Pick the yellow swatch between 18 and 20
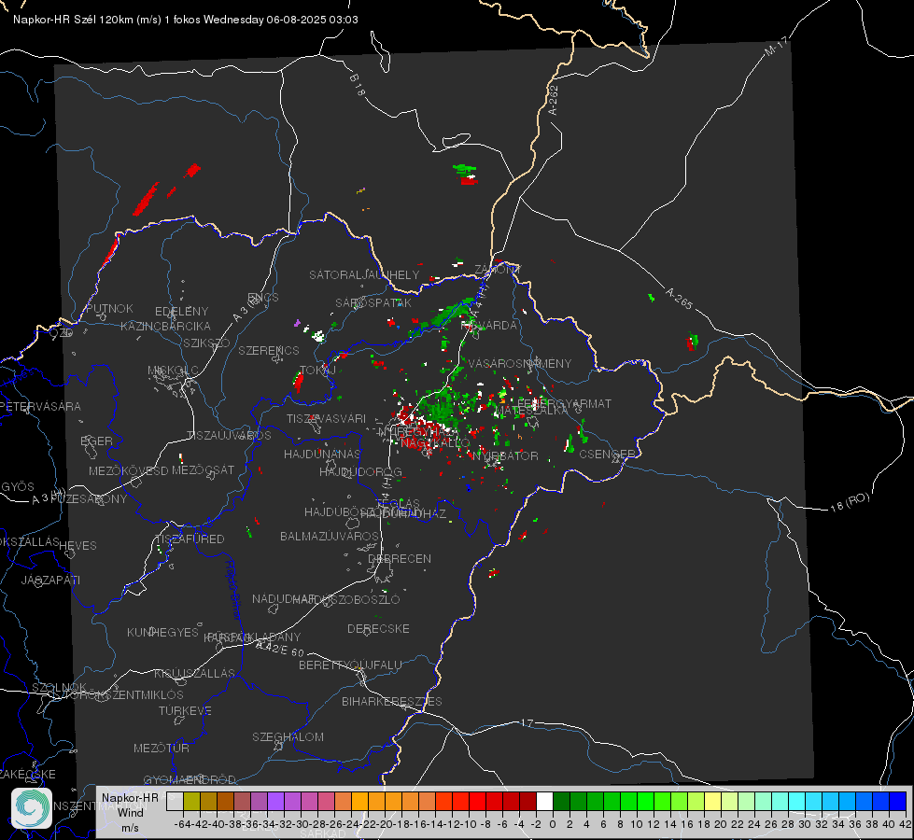The image size is (914, 840). click(712, 801)
